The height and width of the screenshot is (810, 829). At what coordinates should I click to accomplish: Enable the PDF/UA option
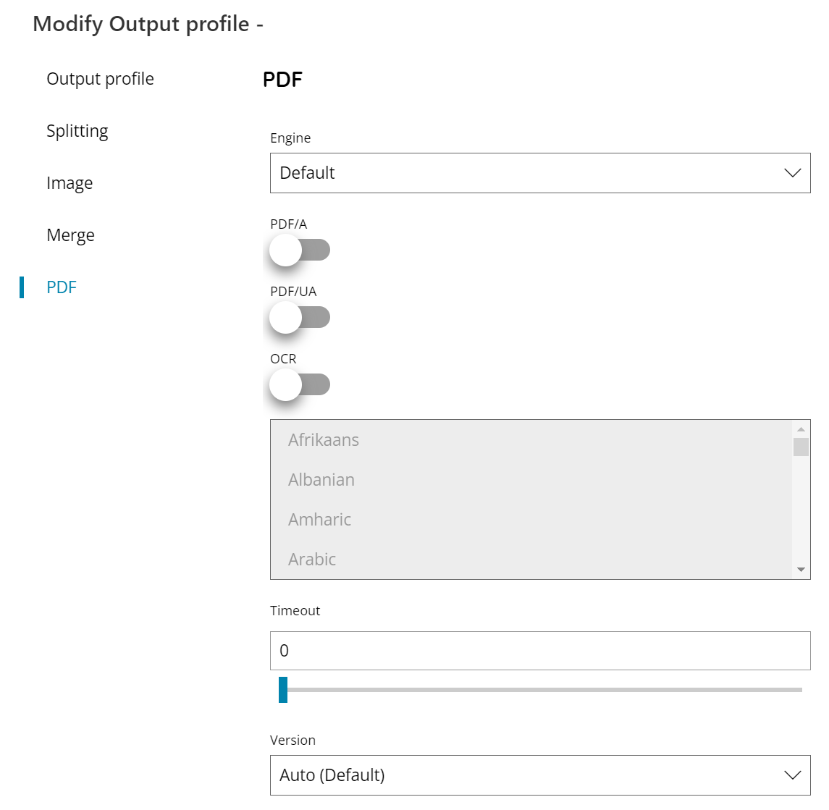[299, 316]
